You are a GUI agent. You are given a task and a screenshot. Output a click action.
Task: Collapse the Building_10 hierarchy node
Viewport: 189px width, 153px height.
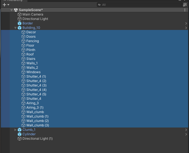pos(16,28)
